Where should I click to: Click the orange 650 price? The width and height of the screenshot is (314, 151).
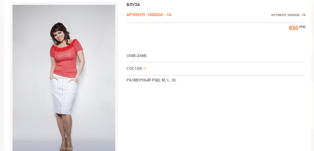[x=293, y=28]
